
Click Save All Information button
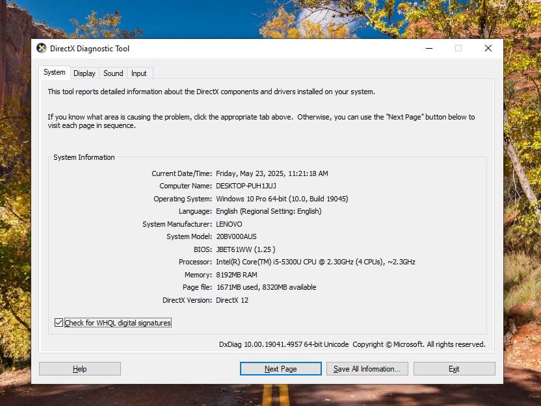367,369
